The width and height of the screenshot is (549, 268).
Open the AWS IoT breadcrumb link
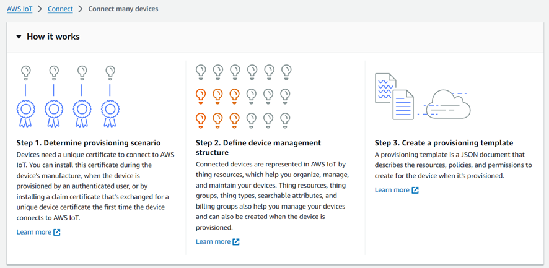coord(20,9)
